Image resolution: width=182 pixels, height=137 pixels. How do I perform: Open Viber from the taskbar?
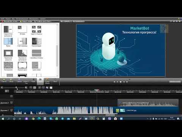[x=110, y=119]
